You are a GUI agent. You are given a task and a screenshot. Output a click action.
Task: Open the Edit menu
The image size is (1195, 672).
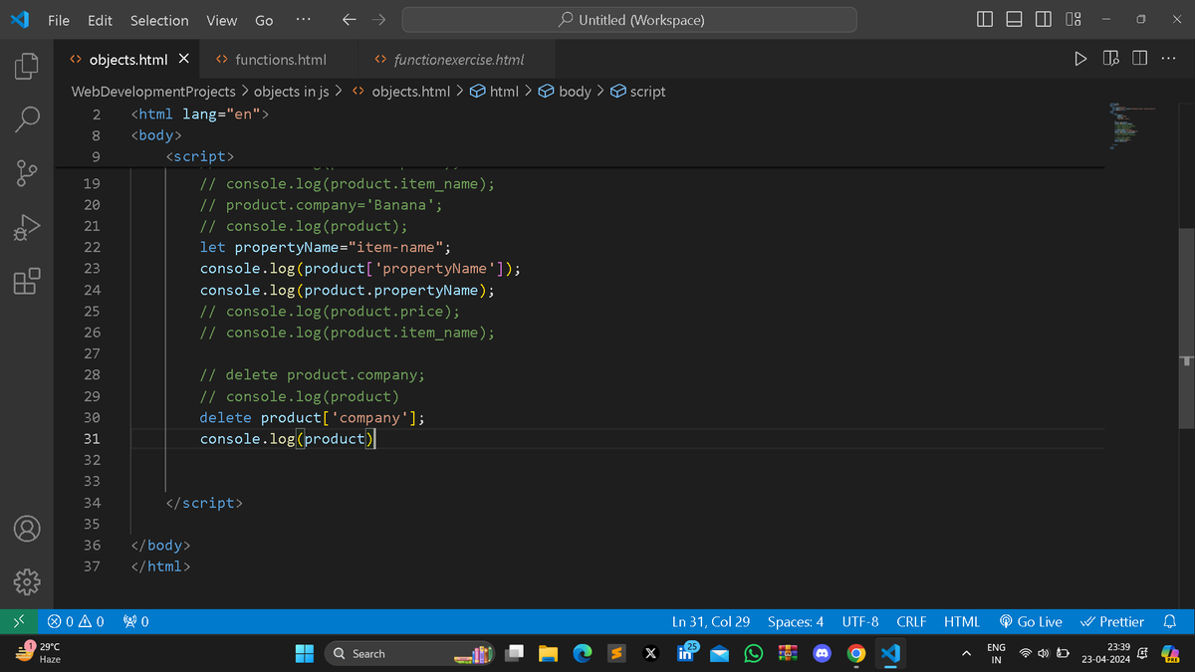click(x=100, y=20)
